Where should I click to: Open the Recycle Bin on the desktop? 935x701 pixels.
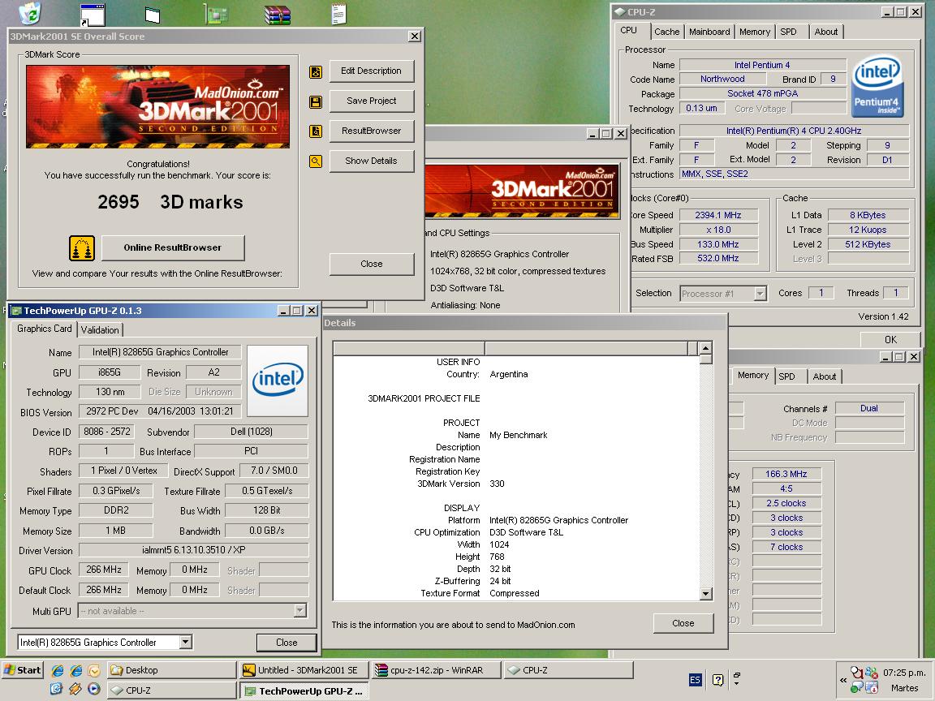(x=30, y=12)
